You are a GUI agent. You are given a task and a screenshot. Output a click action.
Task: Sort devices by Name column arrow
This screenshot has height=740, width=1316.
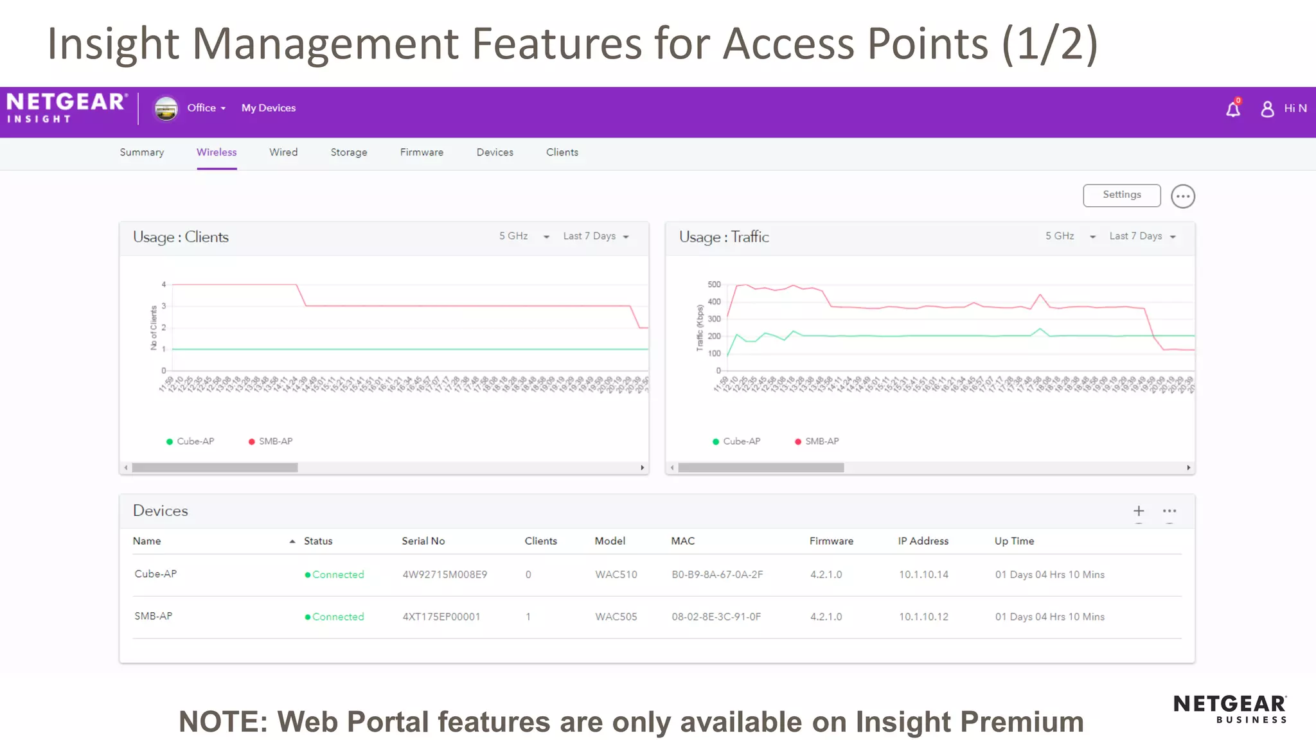coord(292,542)
